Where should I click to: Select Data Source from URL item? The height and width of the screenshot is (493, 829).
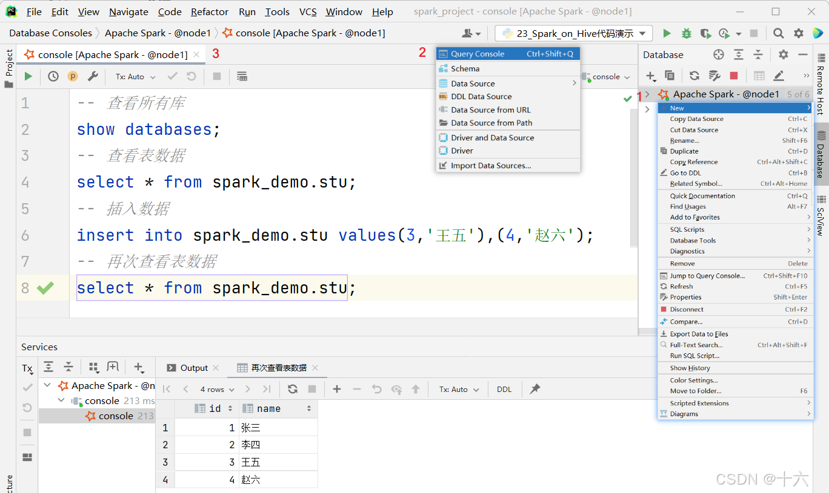[x=508, y=109]
